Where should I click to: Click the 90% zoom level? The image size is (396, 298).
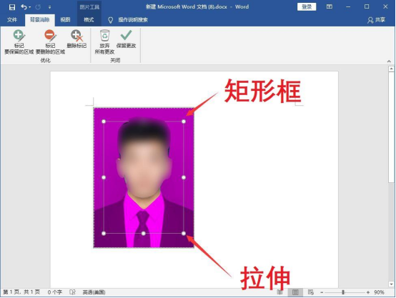click(x=379, y=292)
